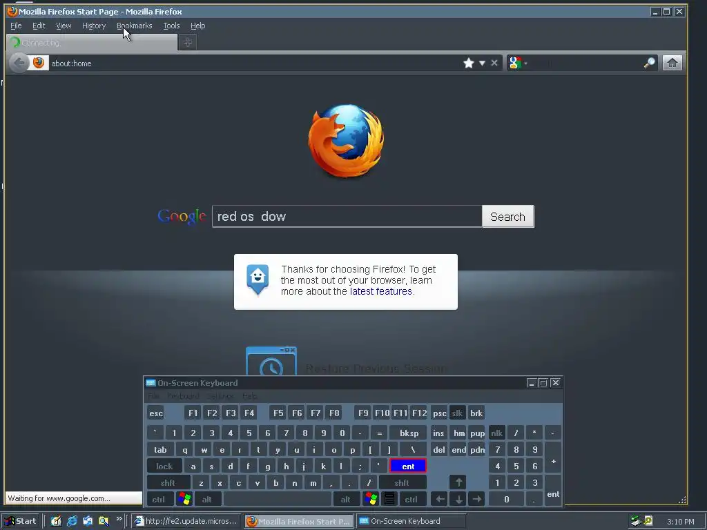Toggle the slk scroll lock key
The height and width of the screenshot is (530, 707).
pos(457,413)
